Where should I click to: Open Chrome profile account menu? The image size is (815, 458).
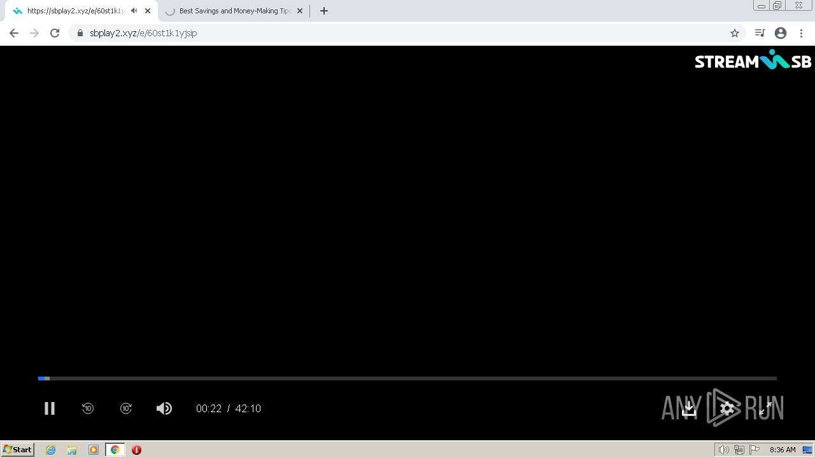(781, 33)
